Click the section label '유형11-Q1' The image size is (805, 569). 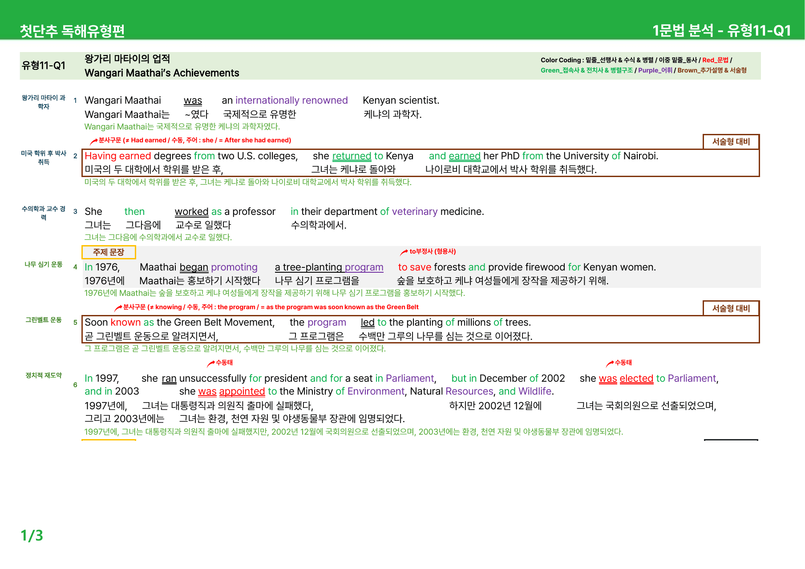[x=44, y=66]
